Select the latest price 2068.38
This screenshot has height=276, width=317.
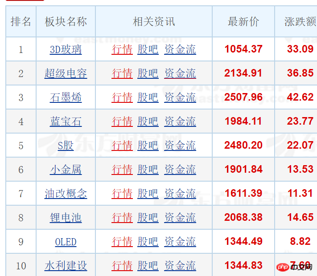point(243,217)
